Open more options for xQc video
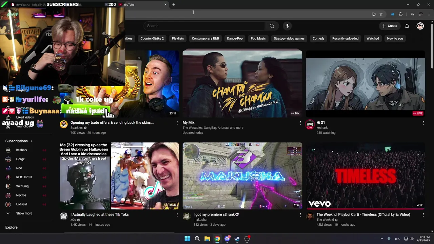Screen dimensions: 434x244 [177, 215]
